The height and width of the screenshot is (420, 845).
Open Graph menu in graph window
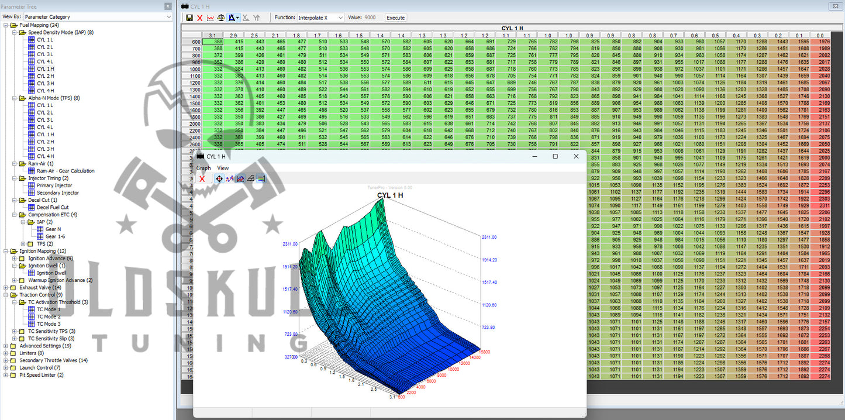point(204,168)
